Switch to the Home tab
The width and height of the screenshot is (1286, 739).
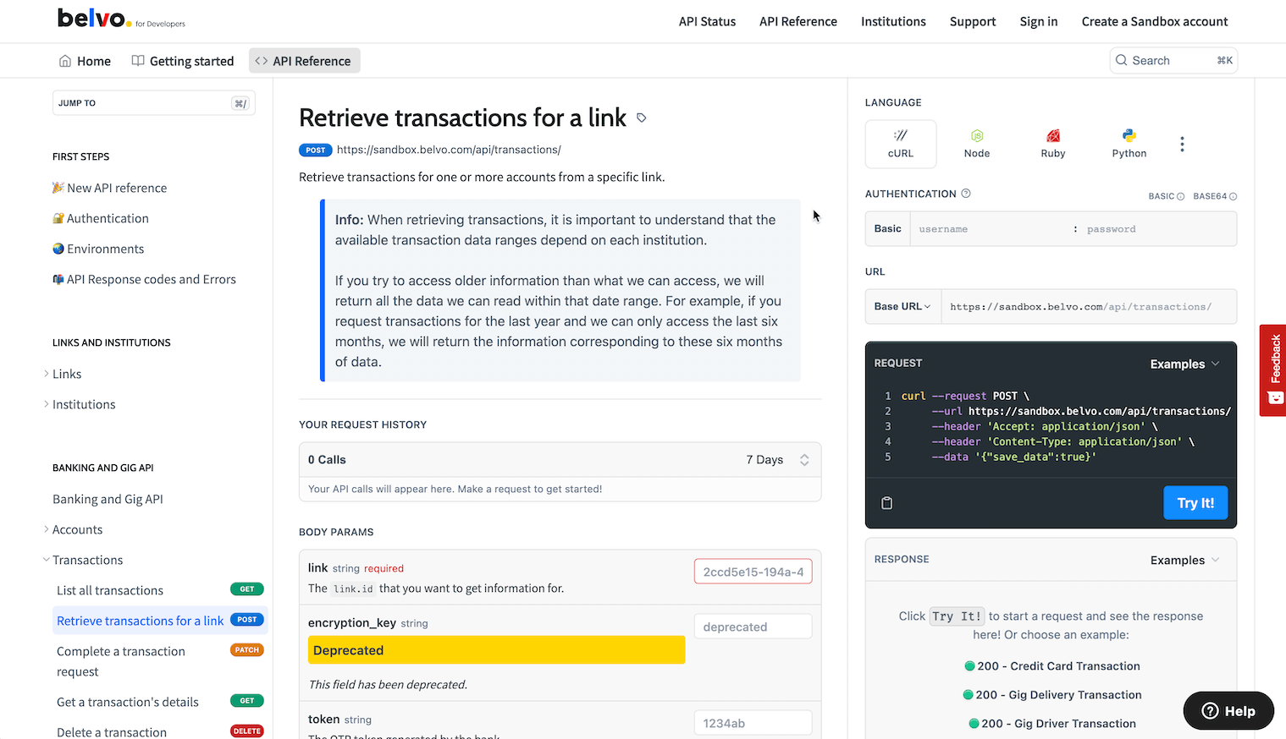tap(85, 61)
